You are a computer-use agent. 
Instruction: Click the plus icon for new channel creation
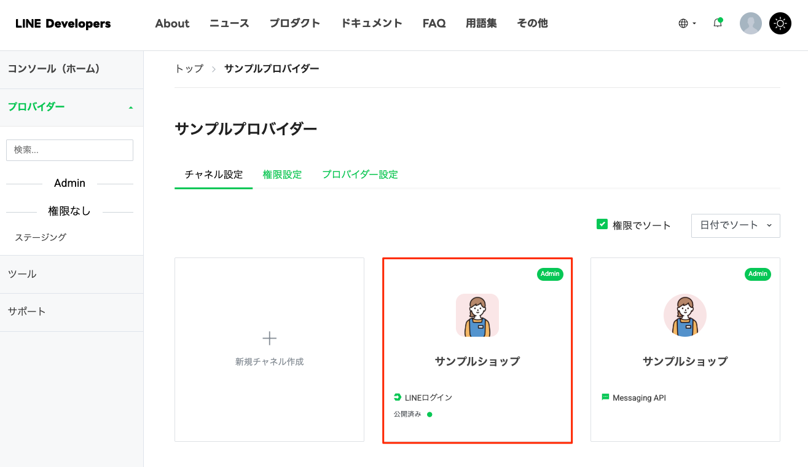(x=269, y=337)
